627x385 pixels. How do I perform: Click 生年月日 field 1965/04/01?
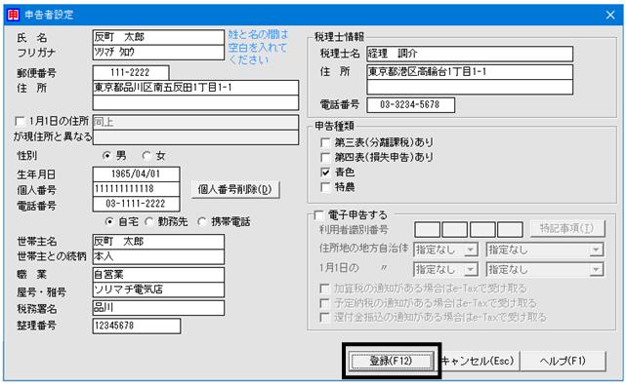(136, 173)
